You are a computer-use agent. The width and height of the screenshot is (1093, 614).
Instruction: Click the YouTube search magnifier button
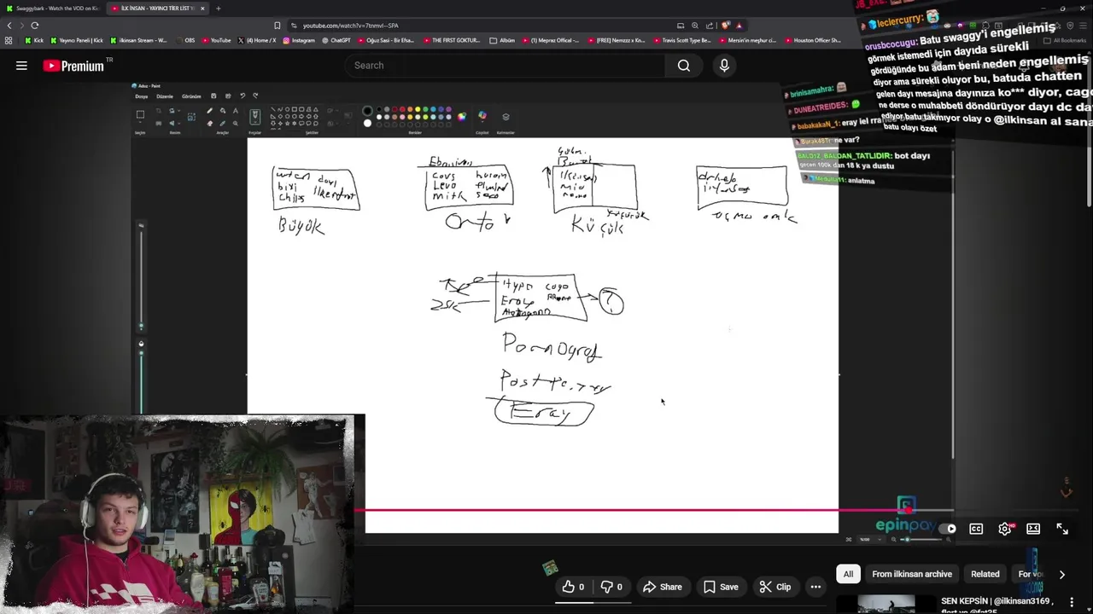tap(684, 65)
